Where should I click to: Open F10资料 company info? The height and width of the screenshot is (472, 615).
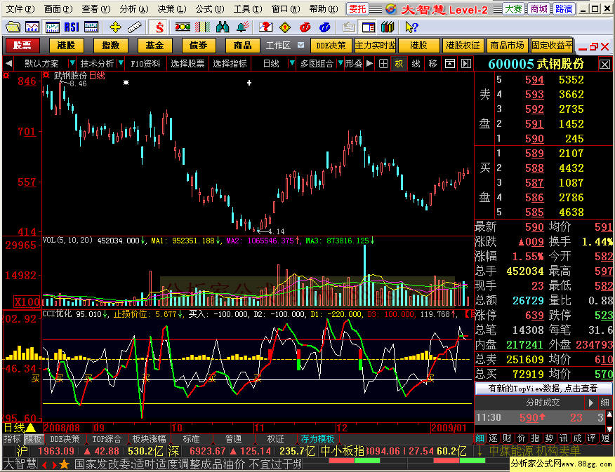pyautogui.click(x=145, y=63)
